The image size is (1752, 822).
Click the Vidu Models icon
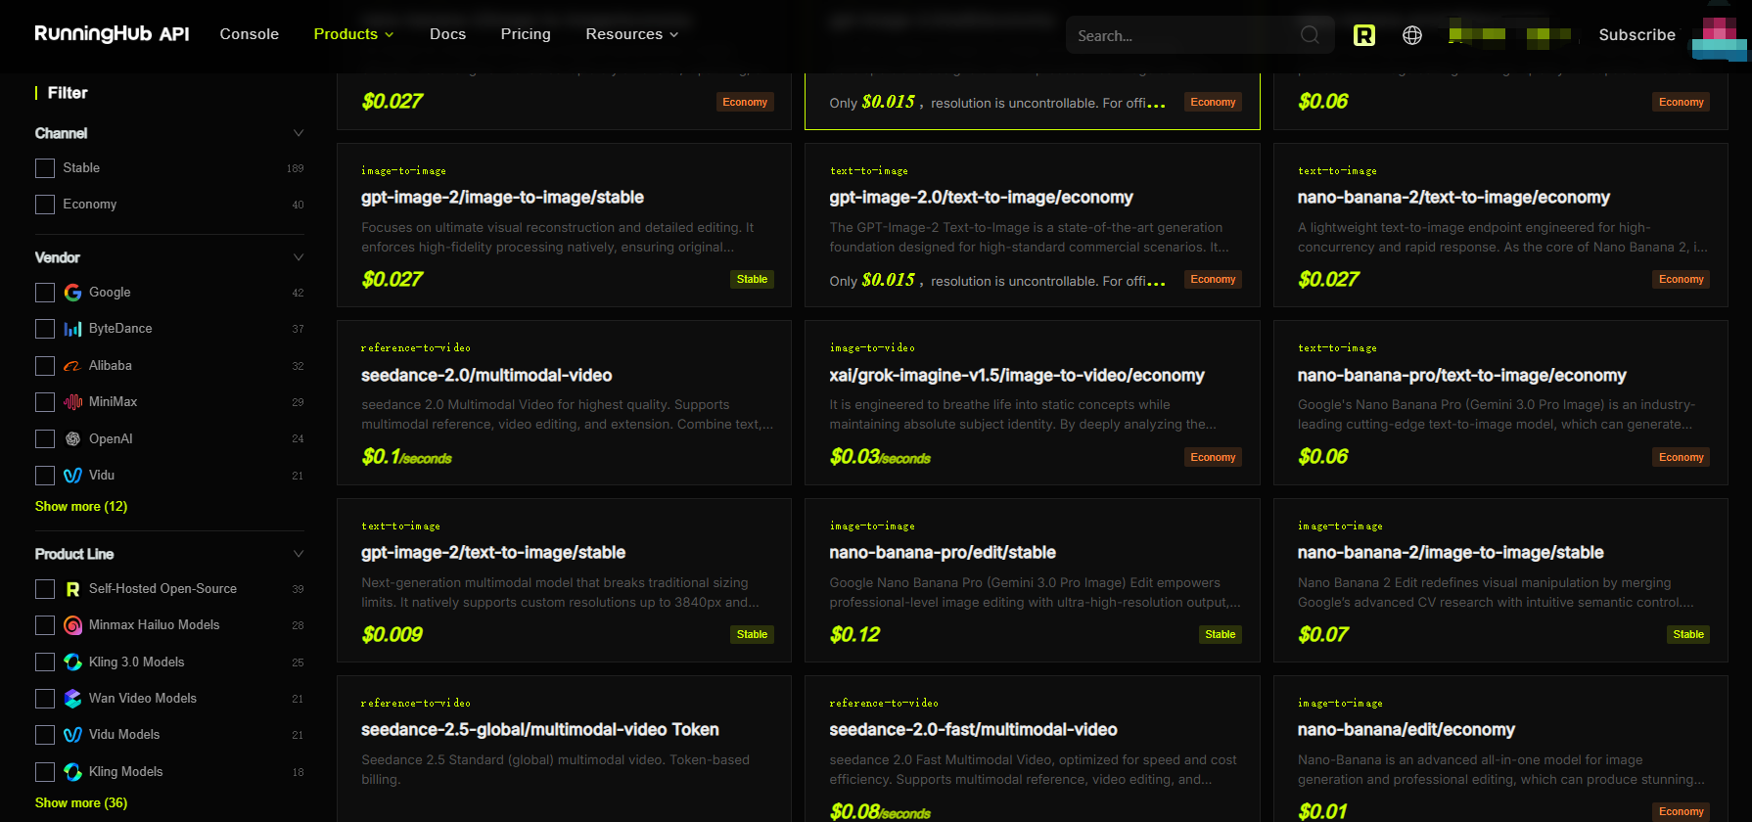(x=72, y=735)
